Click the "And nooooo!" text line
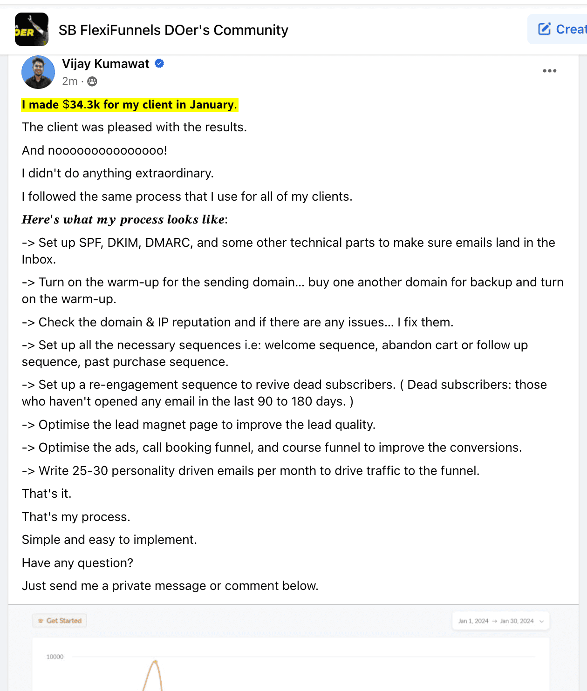 (95, 150)
